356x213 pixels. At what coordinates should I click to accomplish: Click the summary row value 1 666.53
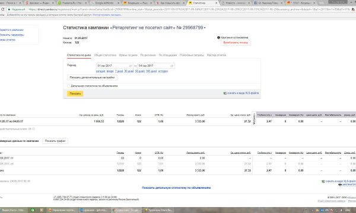point(98,121)
